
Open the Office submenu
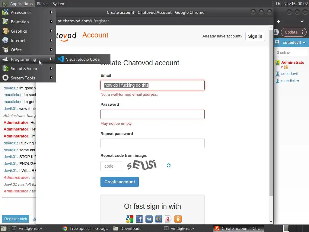[28, 50]
